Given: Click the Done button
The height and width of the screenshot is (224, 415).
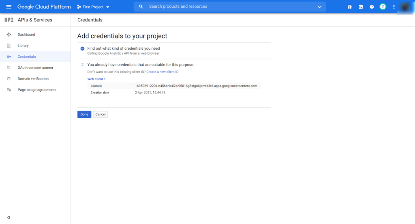Looking at the screenshot, I should click(84, 114).
